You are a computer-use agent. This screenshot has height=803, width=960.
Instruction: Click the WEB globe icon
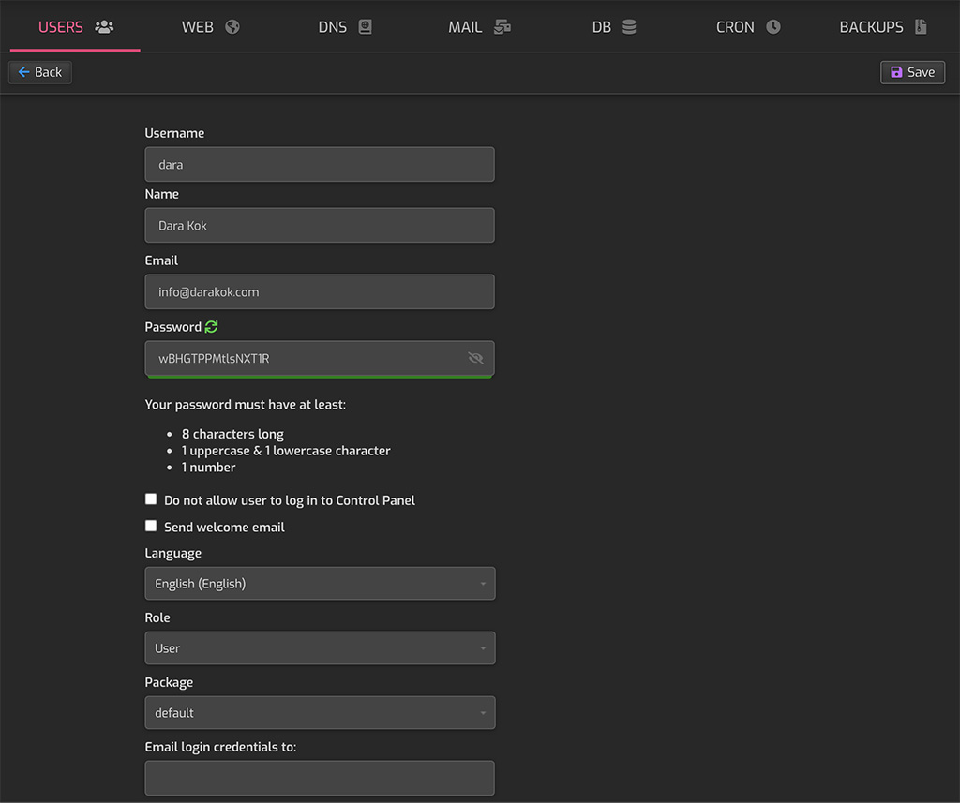(232, 27)
